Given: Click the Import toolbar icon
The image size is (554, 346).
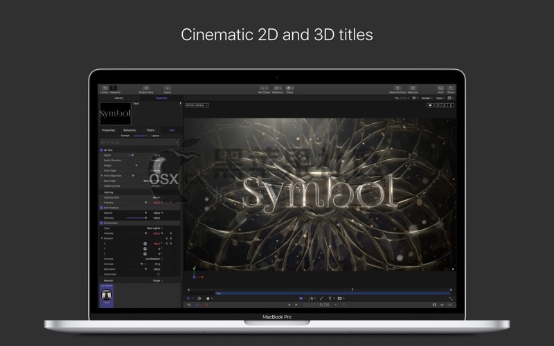Looking at the screenshot, I should point(168,88).
